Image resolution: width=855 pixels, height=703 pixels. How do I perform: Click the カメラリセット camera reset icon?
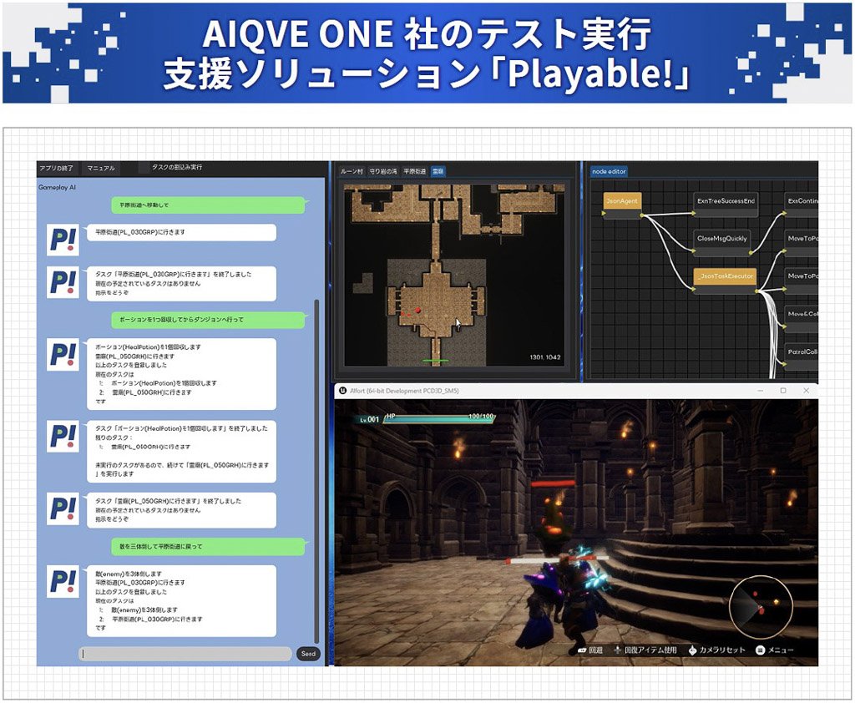coord(692,650)
